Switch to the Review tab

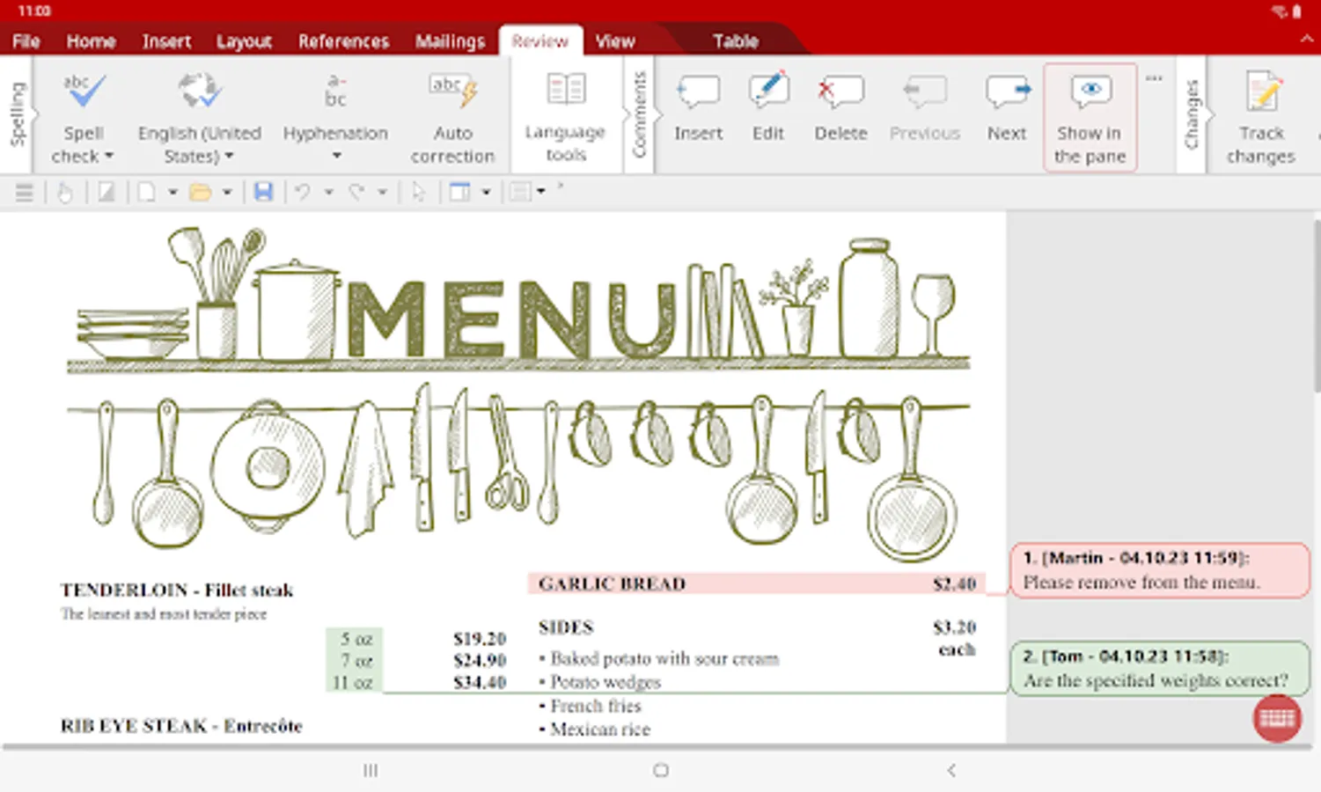coord(539,40)
